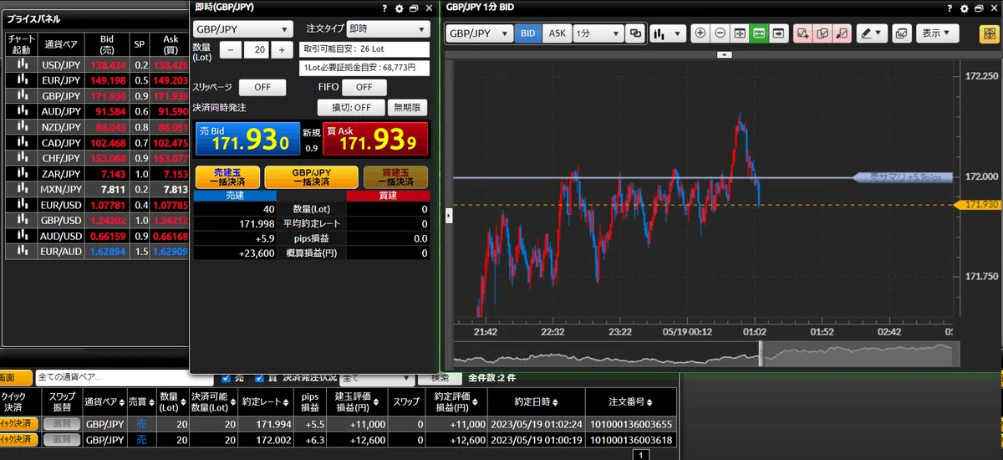Screen dimensions: 1003x460
Task: Open settings gear of the order panel
Action: click(400, 8)
